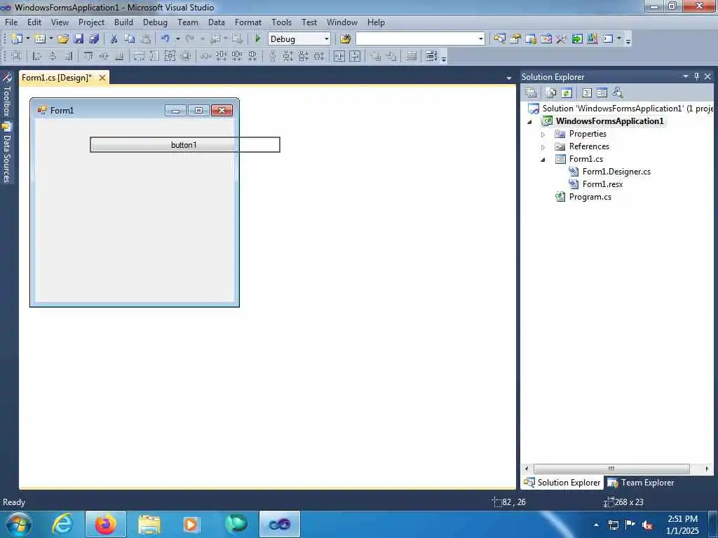Click the Align Tops layout icon
The image size is (718, 538).
tap(88, 56)
